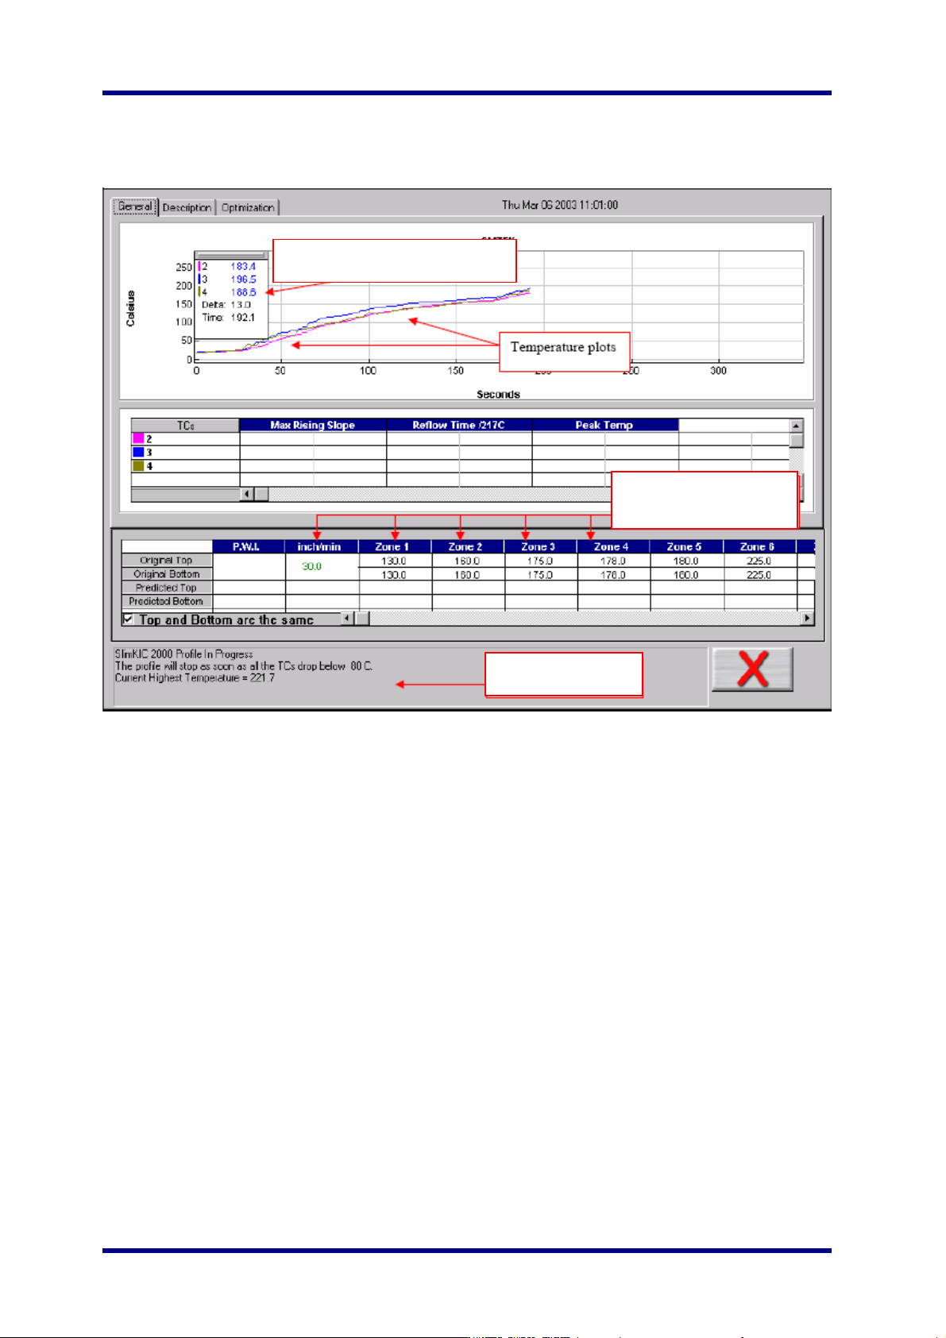Select the magenta swatch for TC 2
Viewport: 946px width, 1338px height.
click(138, 439)
